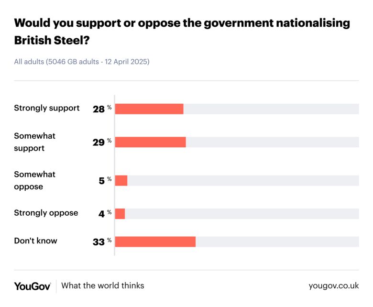Screen dimensions: 373x307
Task: Select the 'Strongly support' label
Action: click(47, 108)
